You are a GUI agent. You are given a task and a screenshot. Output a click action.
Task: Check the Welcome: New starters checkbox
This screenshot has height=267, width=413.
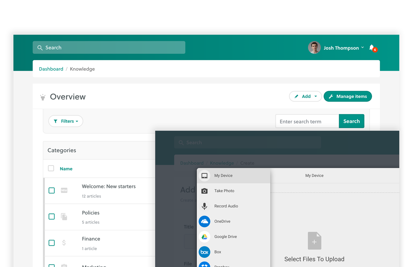pos(52,191)
